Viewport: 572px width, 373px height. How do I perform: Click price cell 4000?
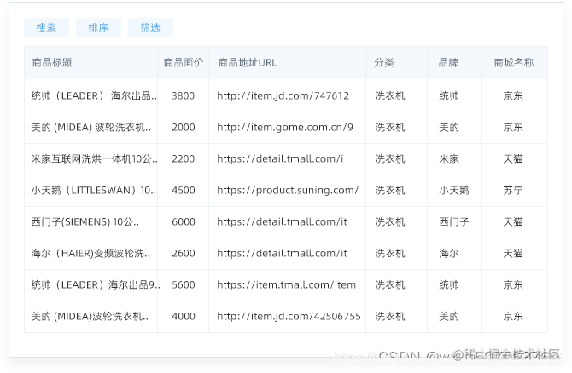(184, 316)
